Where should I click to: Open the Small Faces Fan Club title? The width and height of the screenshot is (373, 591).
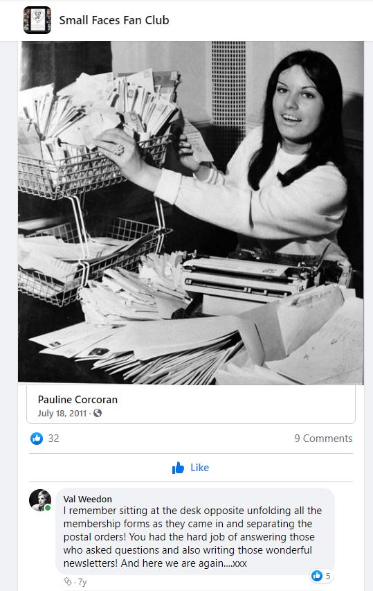(114, 20)
